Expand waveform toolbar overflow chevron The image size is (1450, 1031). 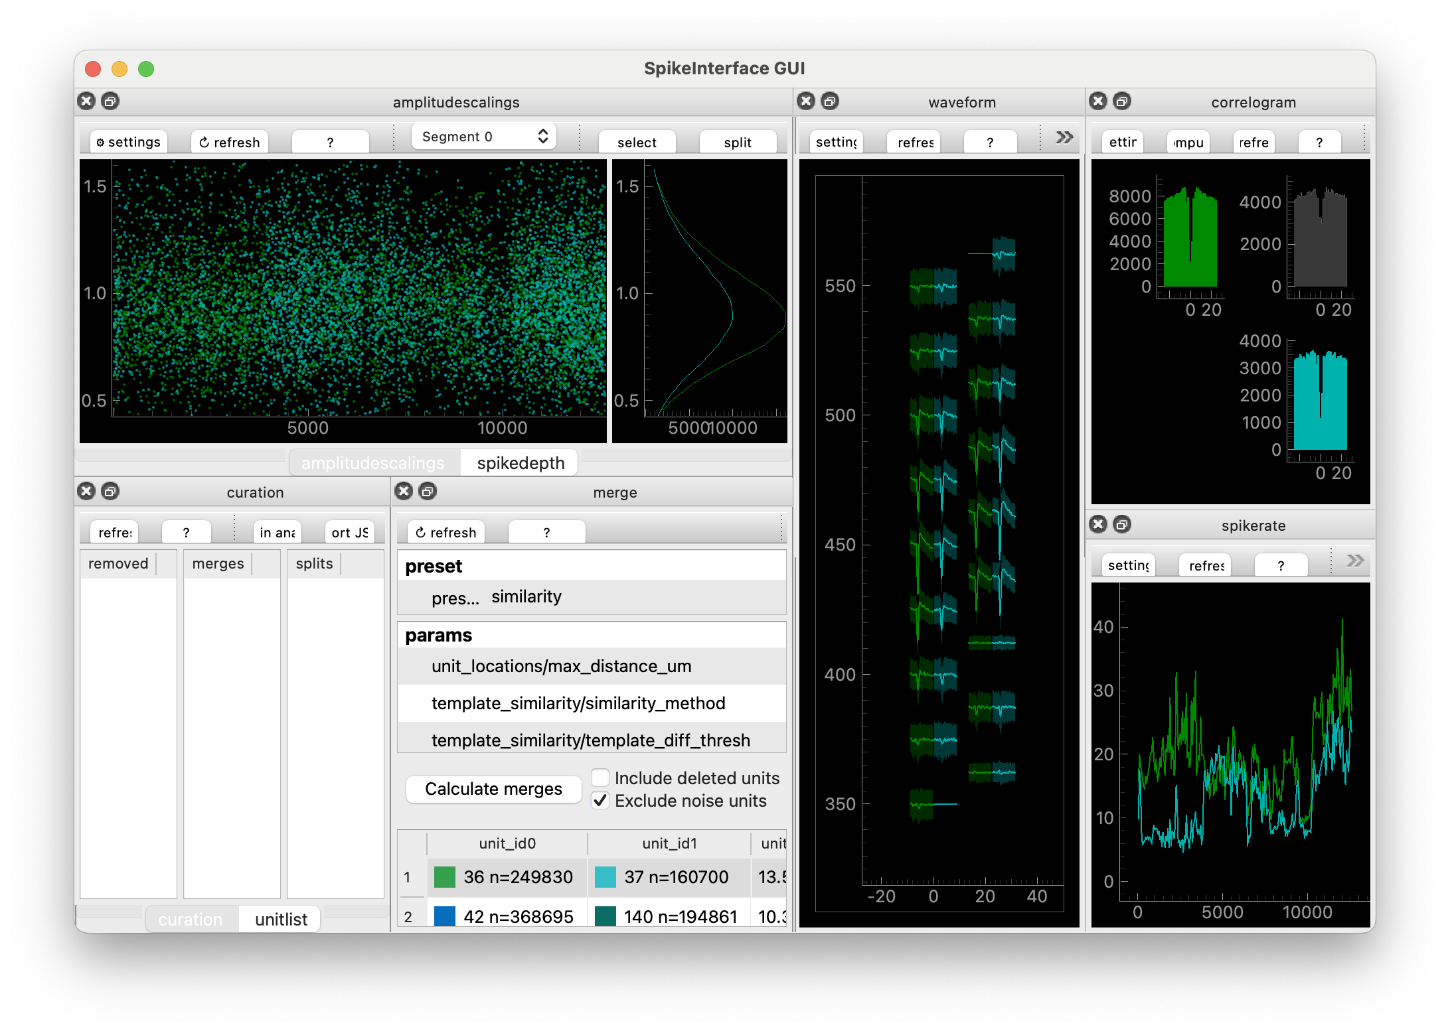click(x=1064, y=137)
